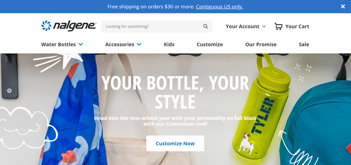351x165 pixels.
Task: Click the Your Cart text link
Action: pyautogui.click(x=297, y=26)
